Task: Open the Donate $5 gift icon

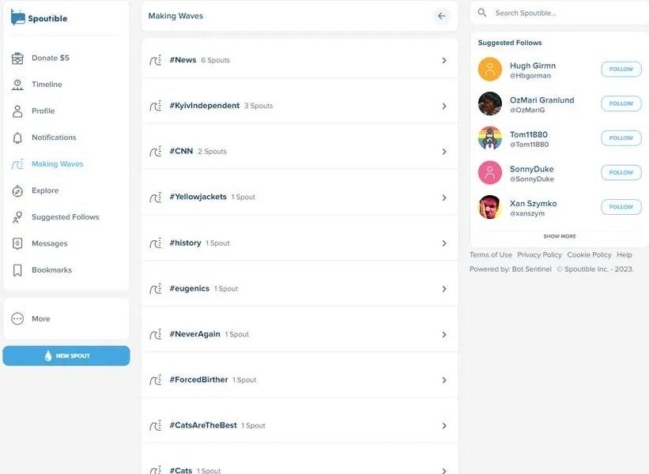Action: (x=17, y=58)
